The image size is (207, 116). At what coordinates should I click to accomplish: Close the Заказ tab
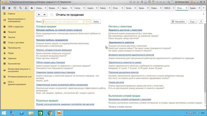click(x=148, y=8)
